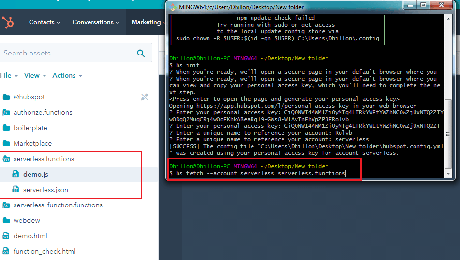
Task: Click the function_check.html file icon
Action: [6, 251]
